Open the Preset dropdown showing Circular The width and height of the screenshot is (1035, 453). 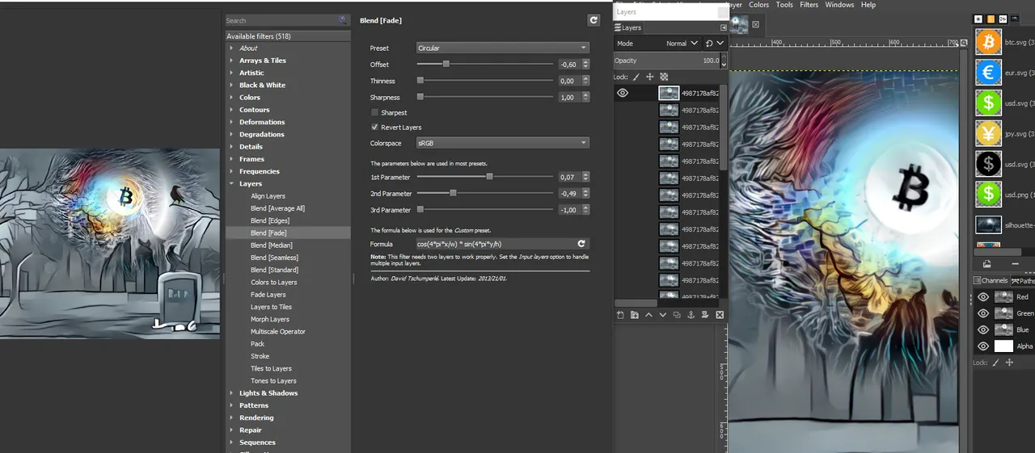tap(502, 48)
